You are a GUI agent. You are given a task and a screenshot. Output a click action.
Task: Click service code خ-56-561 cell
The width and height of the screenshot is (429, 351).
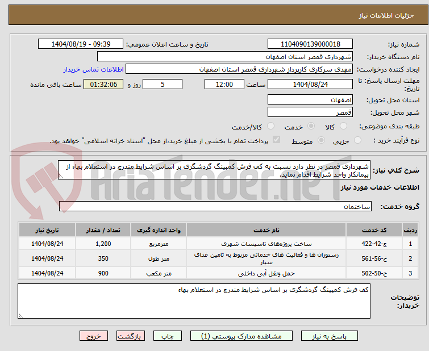click(x=374, y=258)
